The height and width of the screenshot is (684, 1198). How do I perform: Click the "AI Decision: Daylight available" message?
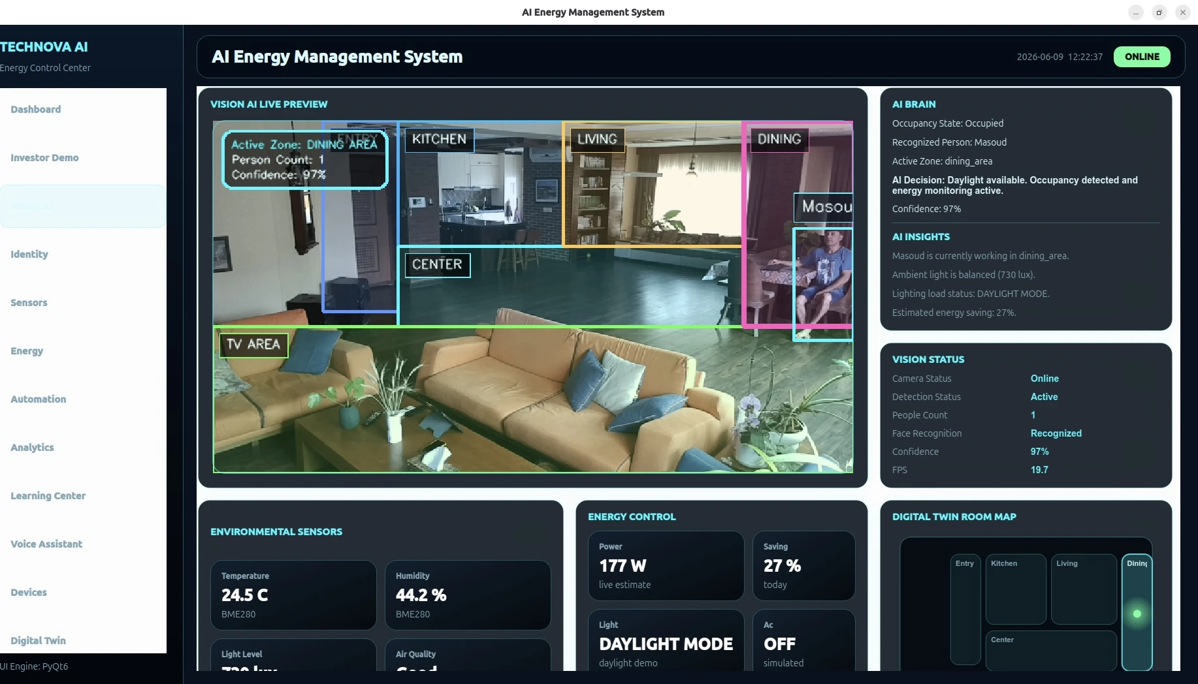click(1015, 185)
